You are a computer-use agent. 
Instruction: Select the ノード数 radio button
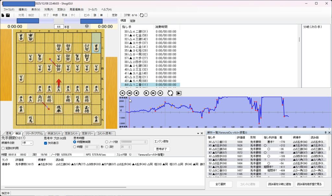pos(107,142)
